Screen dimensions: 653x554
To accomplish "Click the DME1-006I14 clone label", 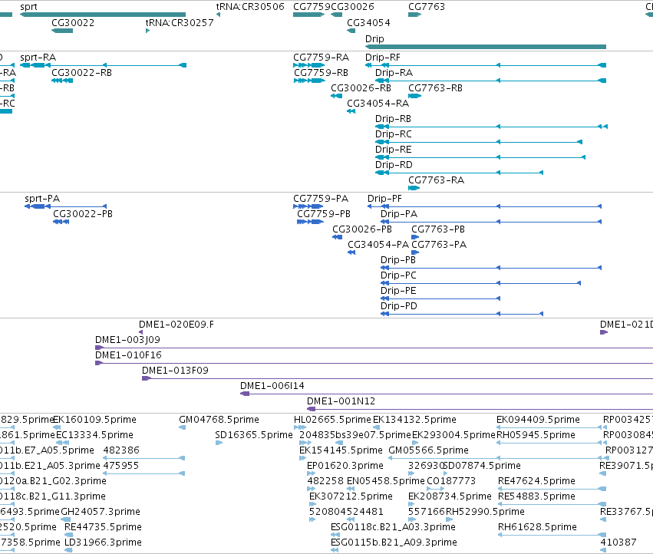I will [x=272, y=386].
